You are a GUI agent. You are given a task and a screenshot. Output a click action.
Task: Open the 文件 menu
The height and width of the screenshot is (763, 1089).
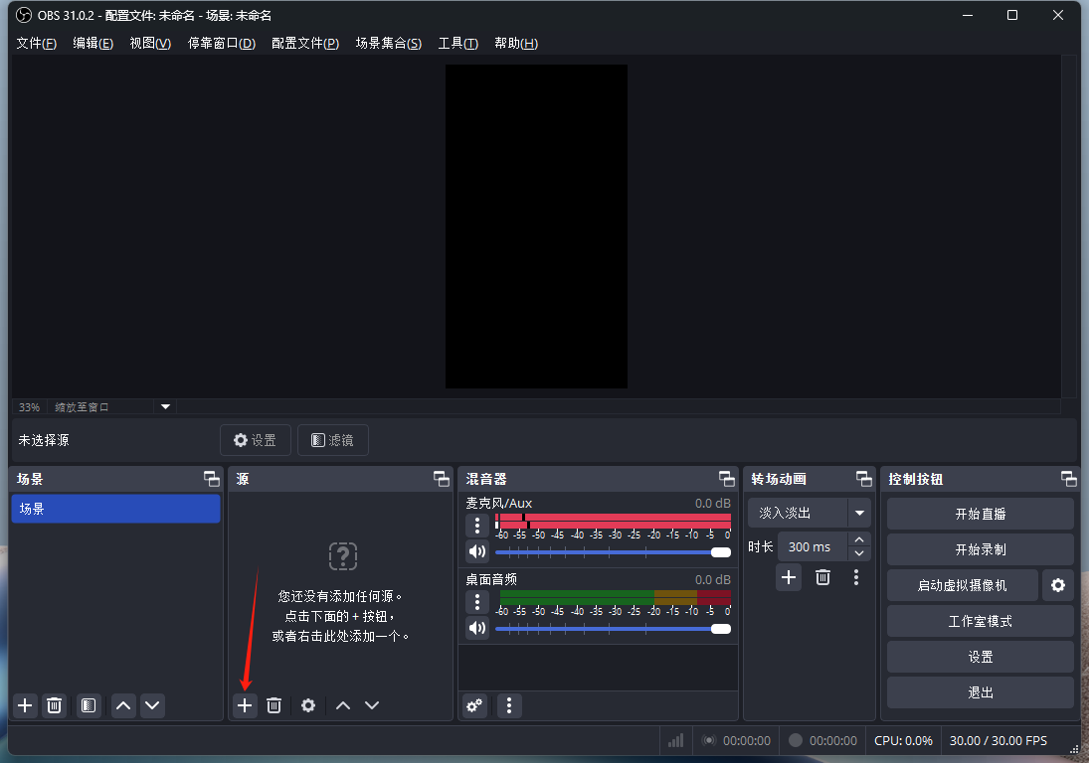pyautogui.click(x=36, y=44)
